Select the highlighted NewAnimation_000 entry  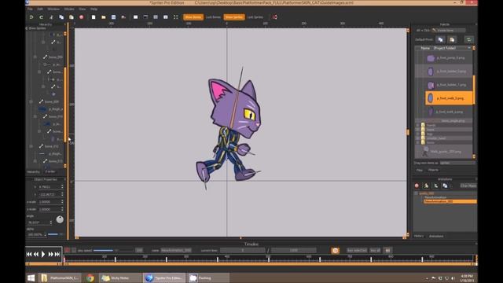pos(450,201)
